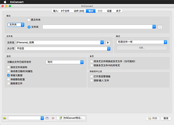The width and height of the screenshot is (174, 125).
Task: Switch to the 动作 [0/0] tab
Action: point(79,11)
